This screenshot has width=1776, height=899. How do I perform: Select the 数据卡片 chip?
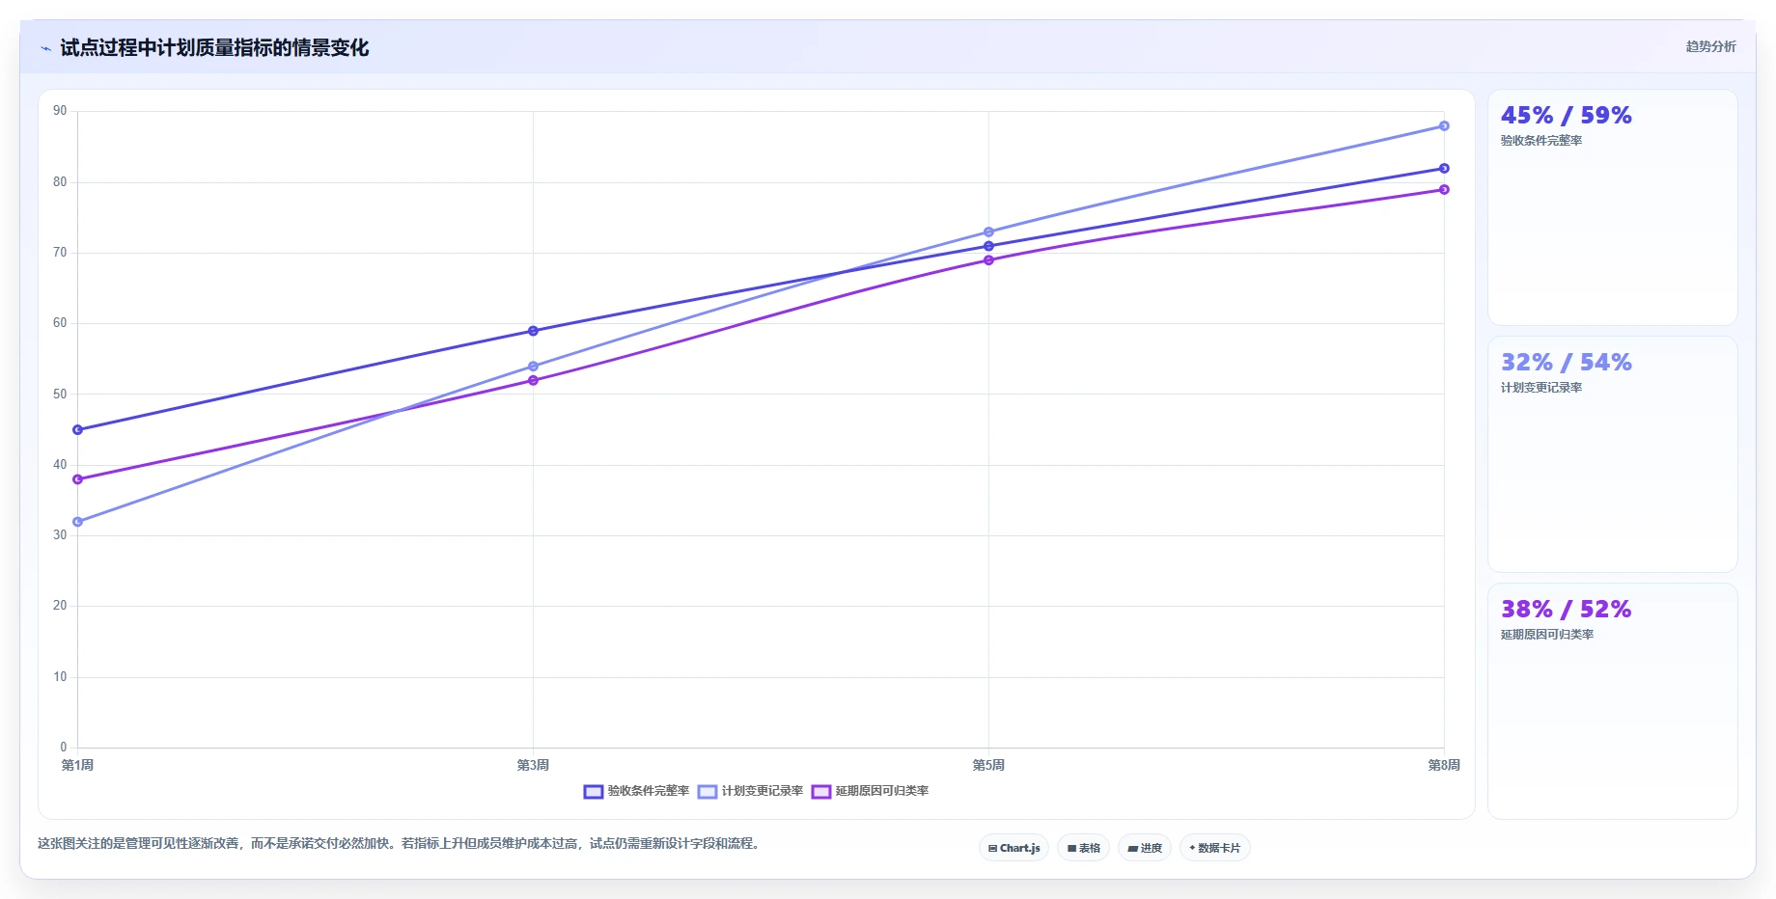(x=1214, y=848)
